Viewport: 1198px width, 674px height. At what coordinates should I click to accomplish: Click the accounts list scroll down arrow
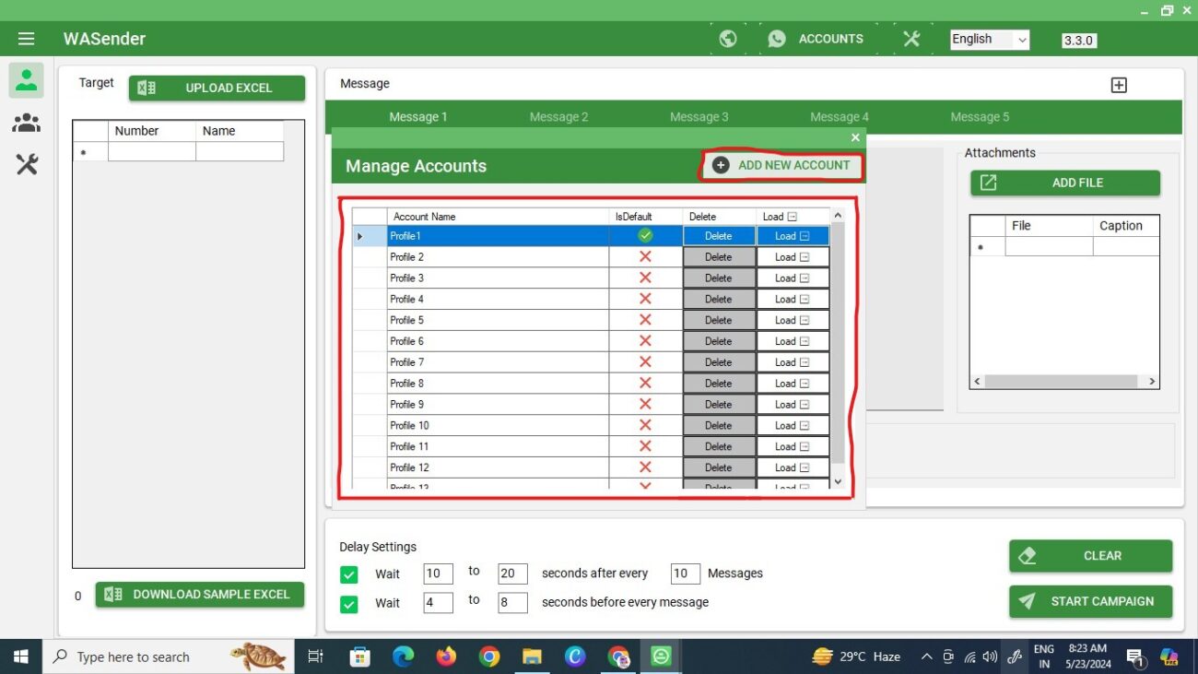pos(838,481)
